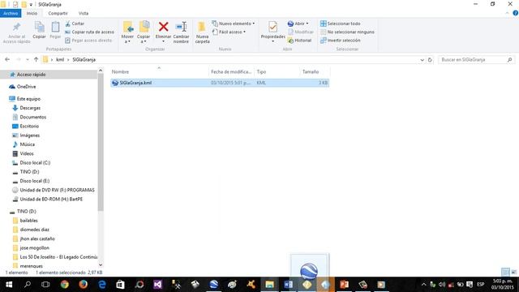Viewport: 519px width, 292px height.
Task: Open the Archivo tab
Action: (11, 13)
